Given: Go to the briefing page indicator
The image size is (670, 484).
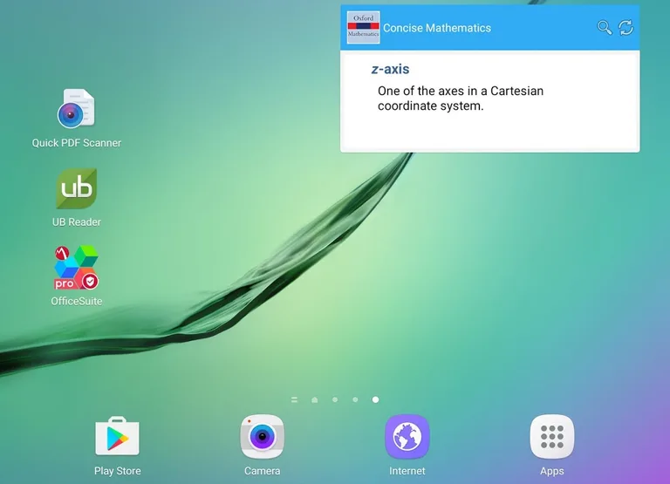Looking at the screenshot, I should (x=295, y=399).
